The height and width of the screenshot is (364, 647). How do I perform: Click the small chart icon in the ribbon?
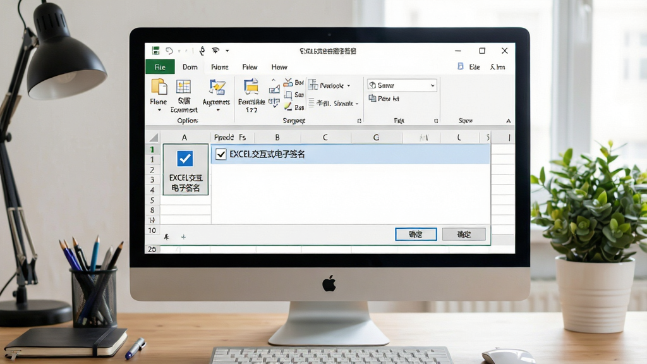point(274,88)
